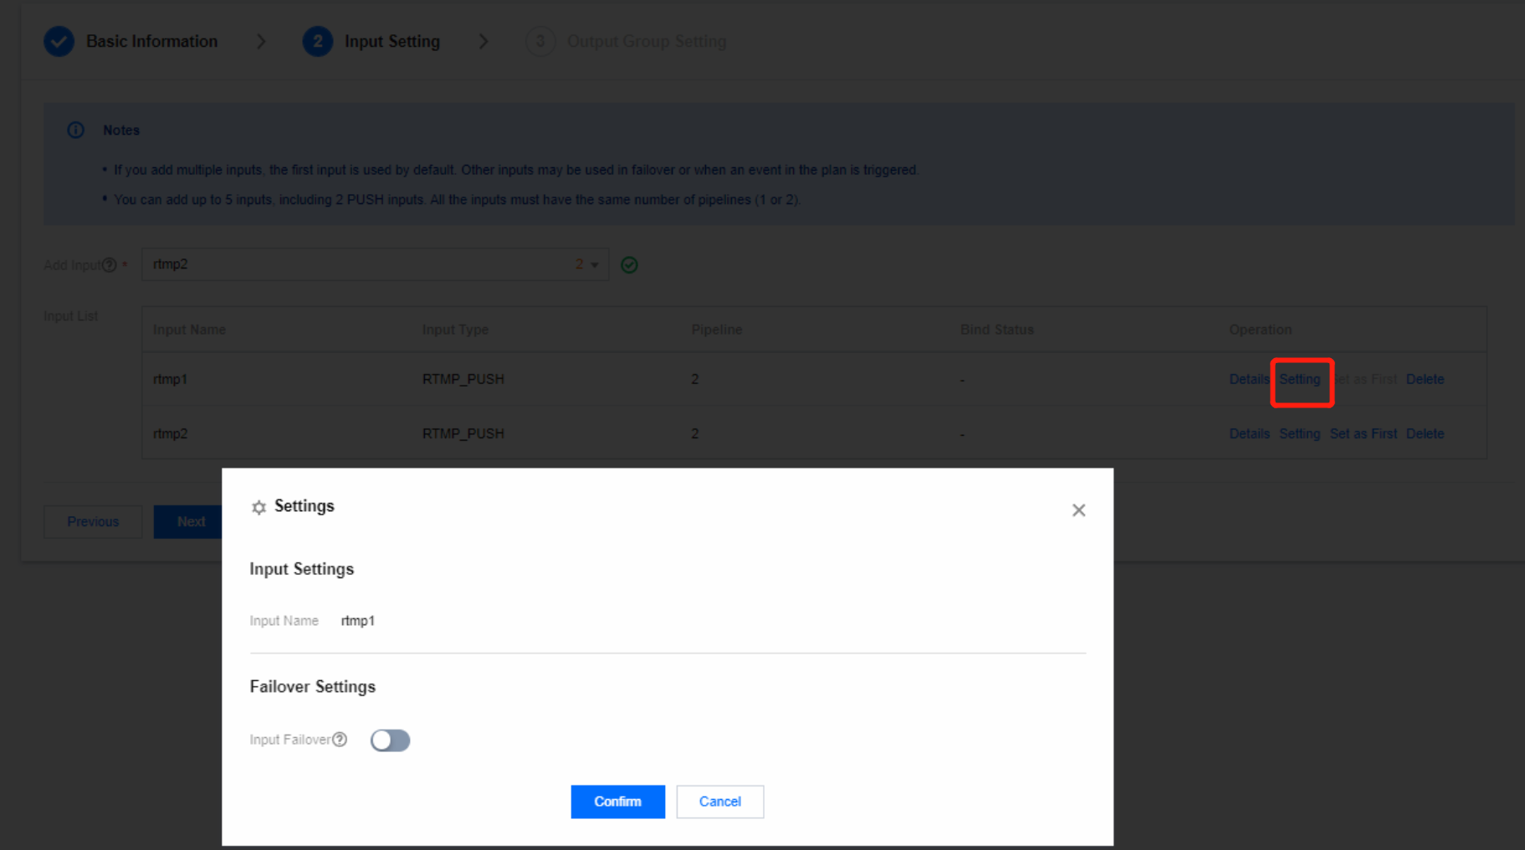Click the chevron after Input Setting
Screen dimensions: 1525x850
click(x=484, y=42)
